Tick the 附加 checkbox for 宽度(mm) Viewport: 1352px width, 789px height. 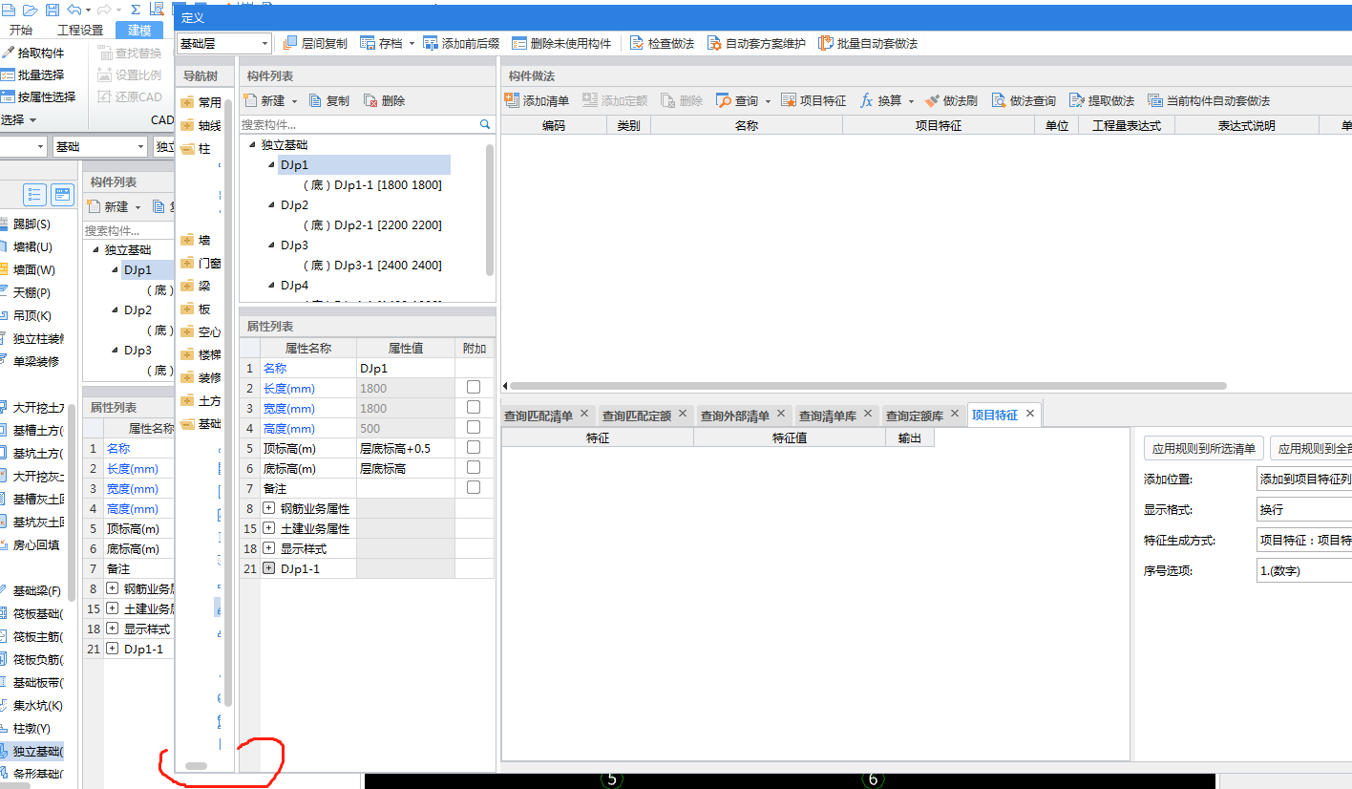(474, 407)
